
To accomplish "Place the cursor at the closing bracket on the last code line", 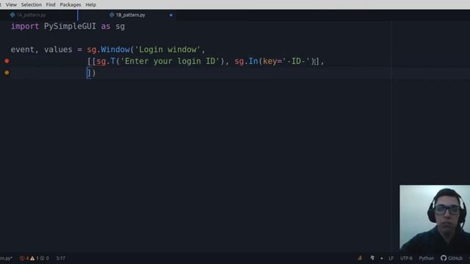I will tap(89, 73).
